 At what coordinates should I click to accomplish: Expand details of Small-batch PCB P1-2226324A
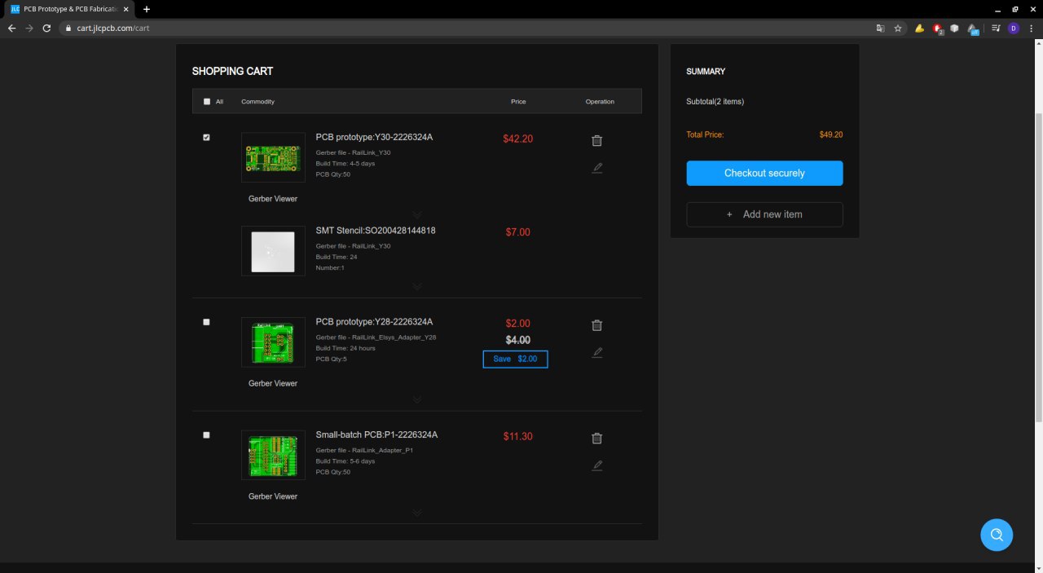tap(417, 513)
